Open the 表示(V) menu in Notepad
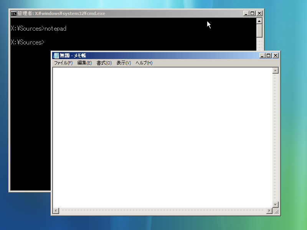The image size is (307, 230). 124,63
